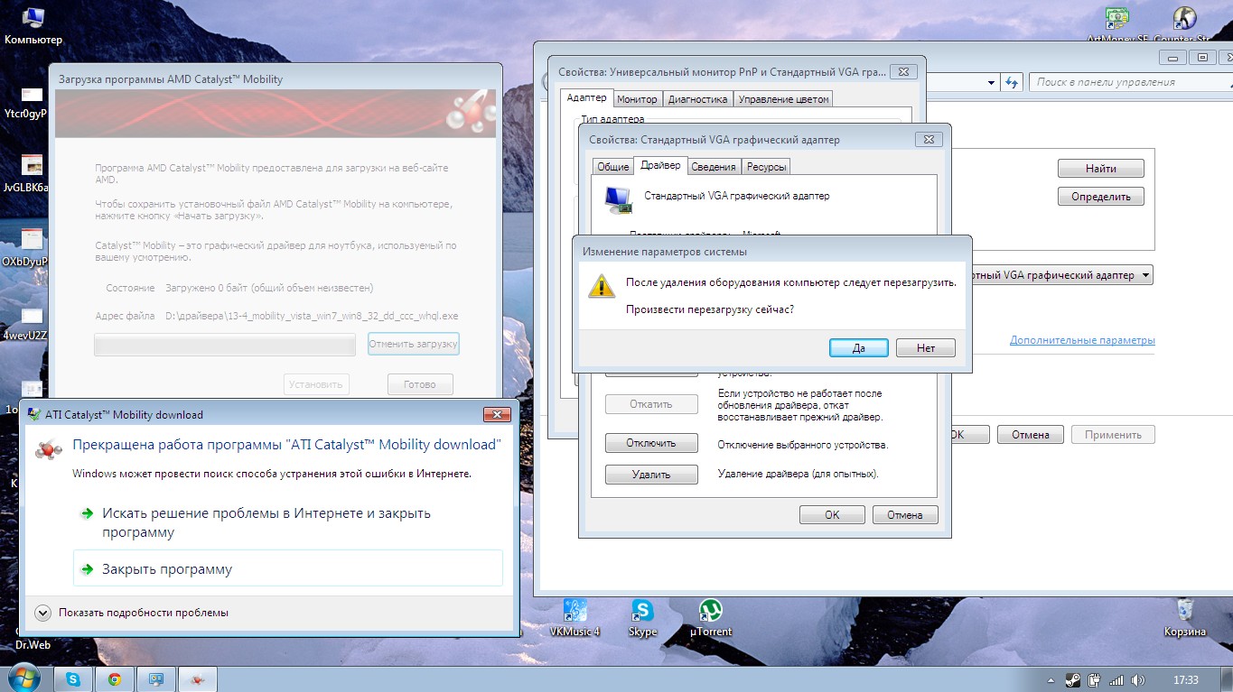Viewport: 1233px width, 692px height.
Task: Open the Computer desktop icon
Action: [33, 26]
